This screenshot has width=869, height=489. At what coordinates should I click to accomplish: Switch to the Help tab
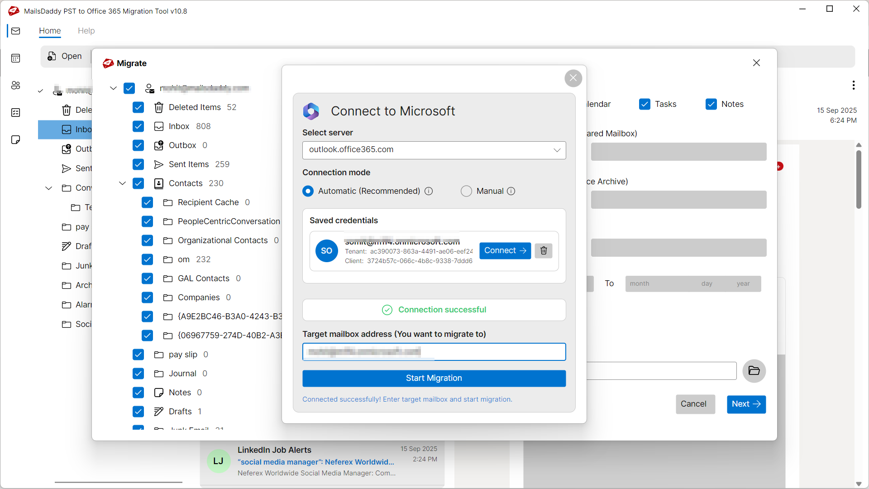pos(86,31)
